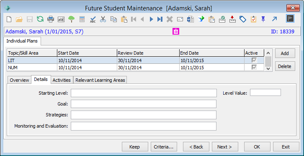Open the calculator icon

pyautogui.click(x=82, y=19)
